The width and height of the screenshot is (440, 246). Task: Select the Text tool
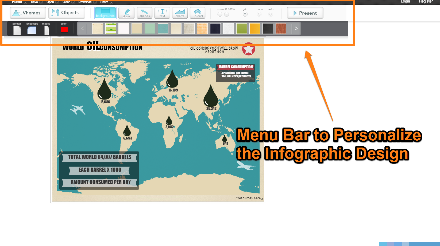tap(162, 13)
